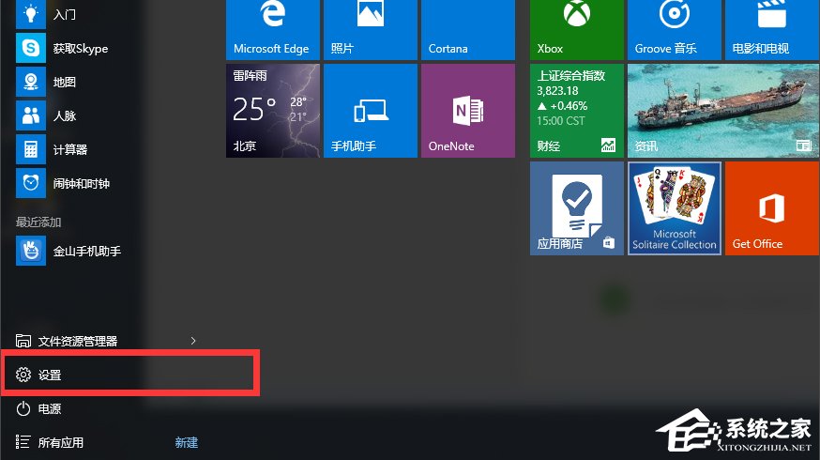This screenshot has width=820, height=460.
Task: Open the 照片 Photos tile
Action: tap(371, 30)
